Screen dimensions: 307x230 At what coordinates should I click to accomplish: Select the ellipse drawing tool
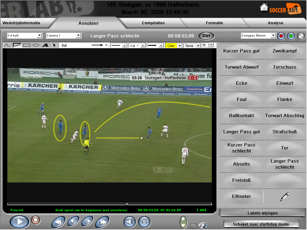pos(36,46)
